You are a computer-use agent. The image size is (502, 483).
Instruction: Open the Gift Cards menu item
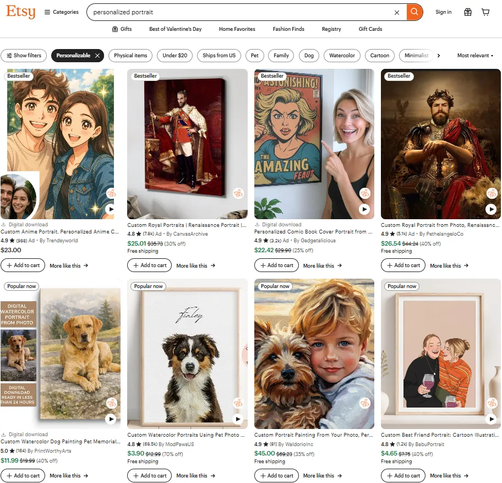coord(370,29)
